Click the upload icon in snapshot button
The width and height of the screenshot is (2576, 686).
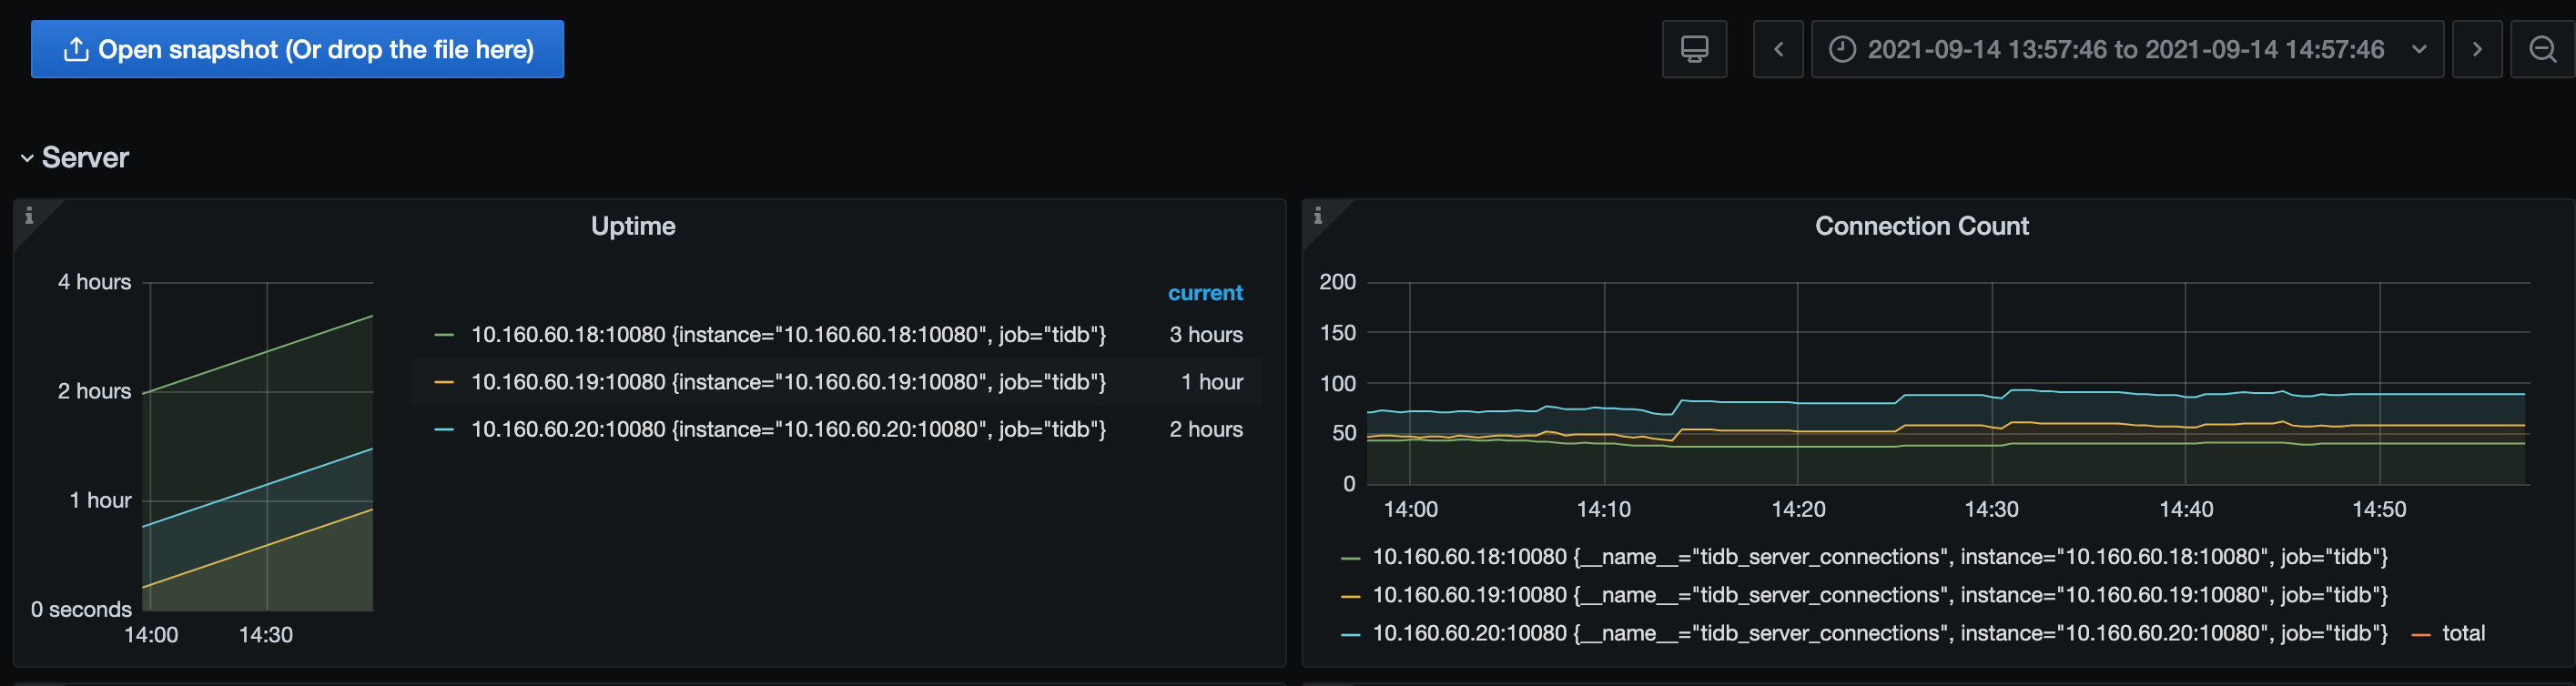(76, 49)
